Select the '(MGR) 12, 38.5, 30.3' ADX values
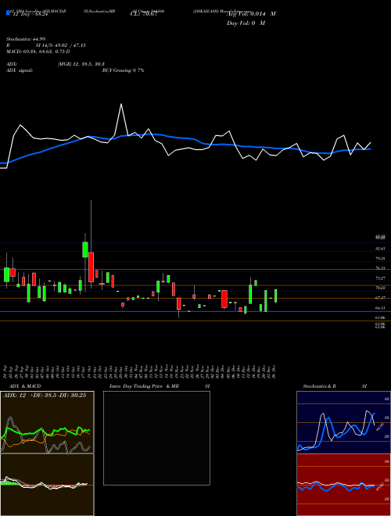The height and width of the screenshot is (516, 391). point(81,64)
